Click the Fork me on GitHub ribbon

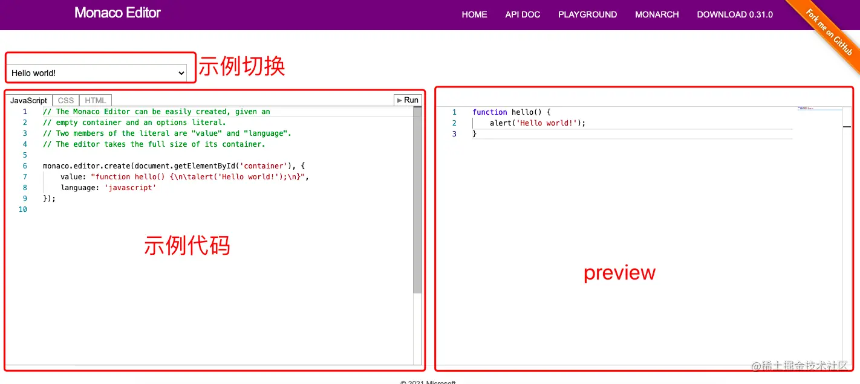830,31
